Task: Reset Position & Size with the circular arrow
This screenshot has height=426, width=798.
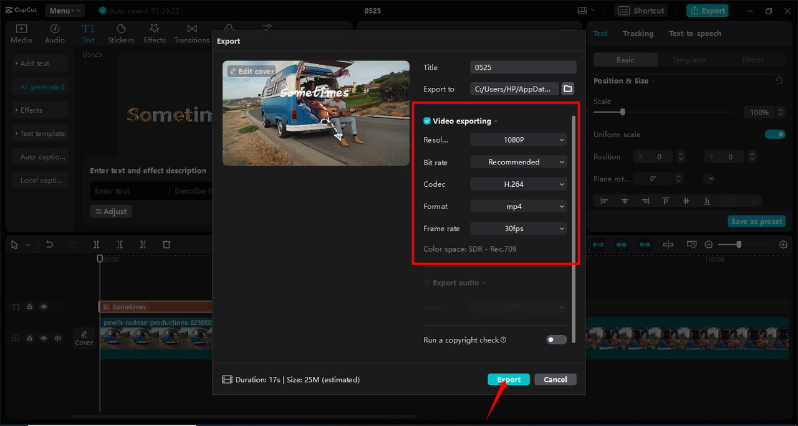Action: point(779,81)
